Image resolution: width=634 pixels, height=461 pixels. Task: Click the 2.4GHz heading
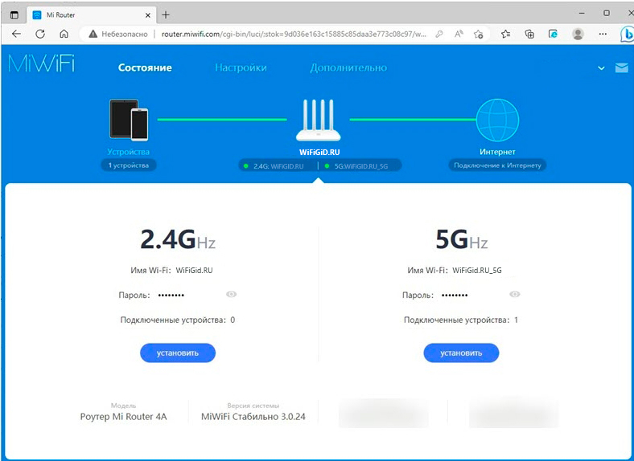coord(178,240)
